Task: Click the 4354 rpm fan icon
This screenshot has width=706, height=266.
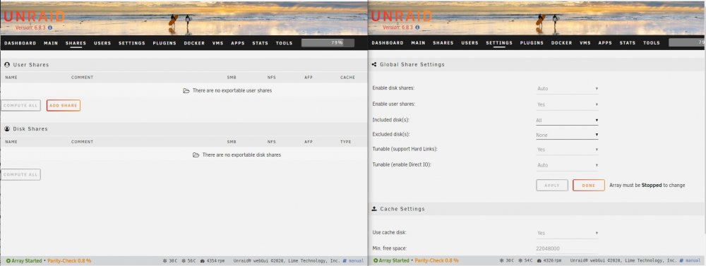Action: click(x=203, y=260)
